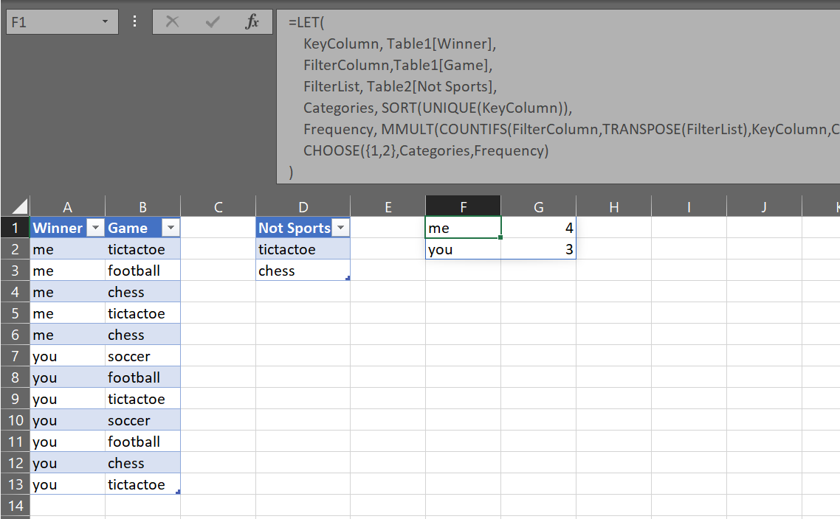Select row 13 header
The image size is (840, 519).
click(x=15, y=485)
